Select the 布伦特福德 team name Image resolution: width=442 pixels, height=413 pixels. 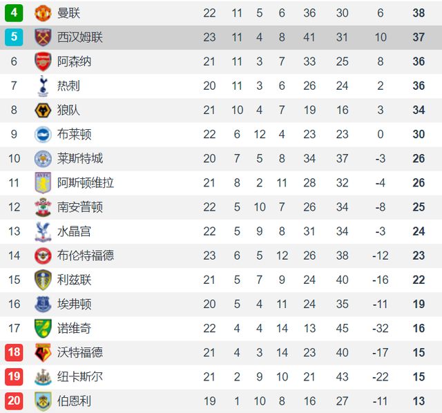[x=86, y=256]
